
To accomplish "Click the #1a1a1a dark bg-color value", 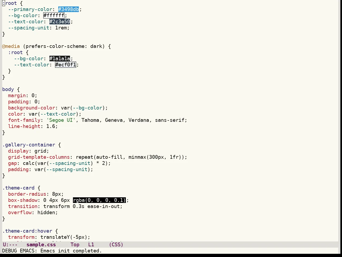I will (x=60, y=59).
